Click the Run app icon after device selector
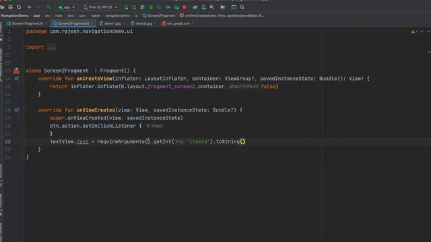Image resolution: width=431 pixels, height=242 pixels. pyautogui.click(x=126, y=7)
